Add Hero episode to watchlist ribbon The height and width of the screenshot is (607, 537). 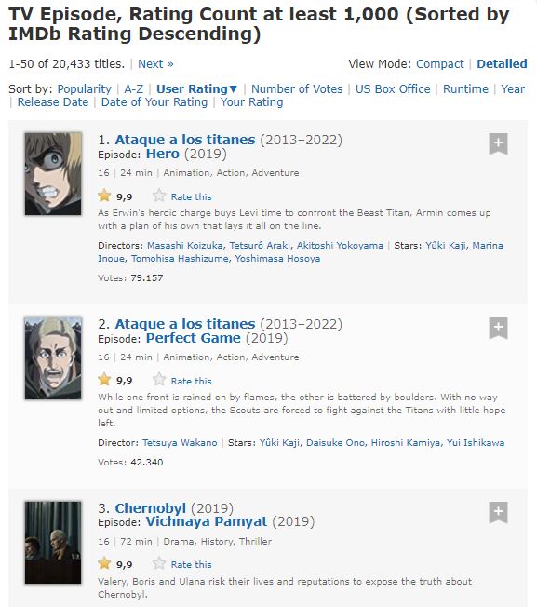498,143
